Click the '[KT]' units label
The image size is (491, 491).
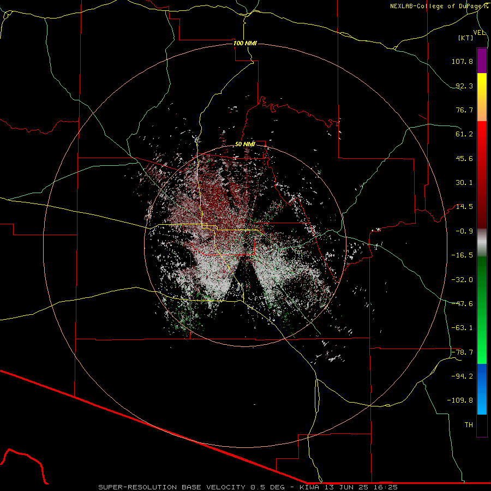coord(466,38)
